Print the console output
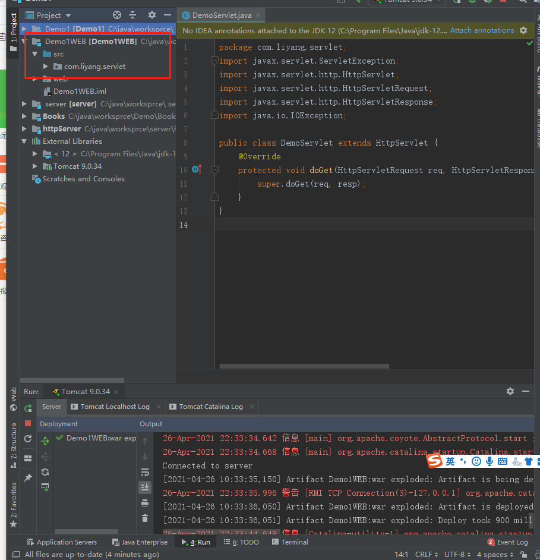 pos(145,503)
